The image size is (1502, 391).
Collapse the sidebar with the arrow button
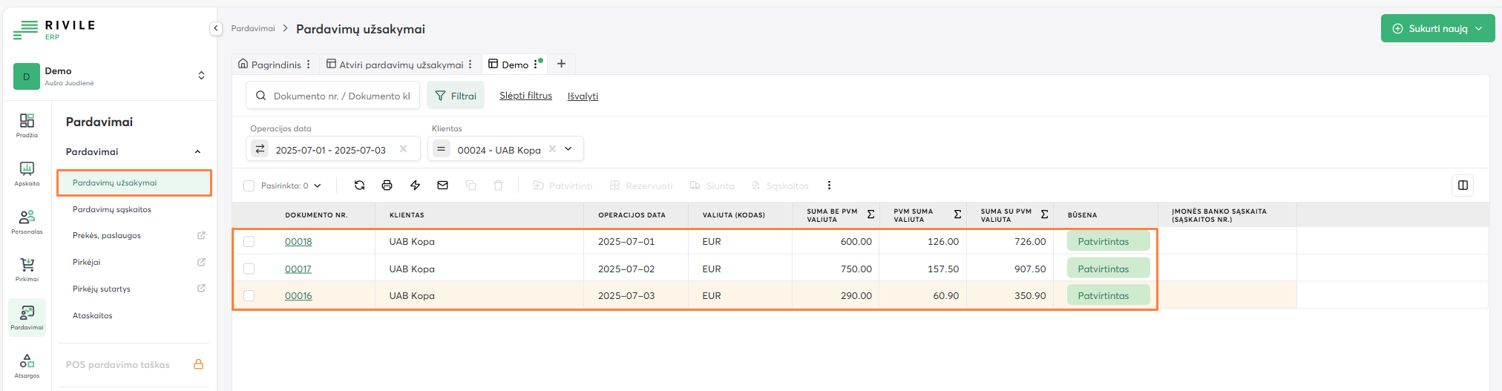pyautogui.click(x=216, y=28)
